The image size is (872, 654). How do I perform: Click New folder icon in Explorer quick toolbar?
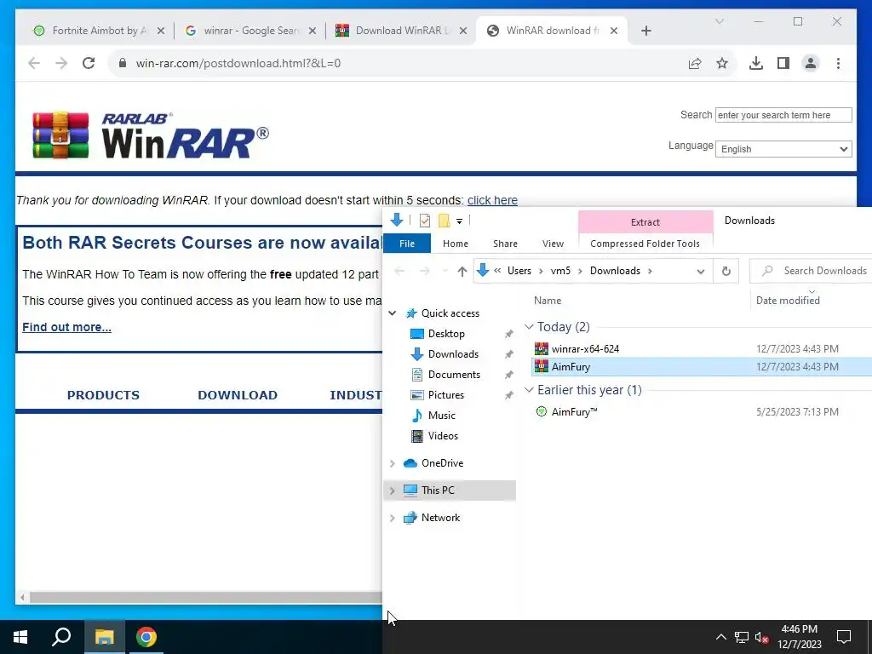click(x=444, y=221)
